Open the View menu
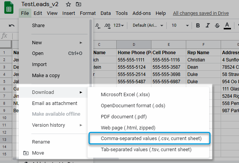 click(52, 13)
